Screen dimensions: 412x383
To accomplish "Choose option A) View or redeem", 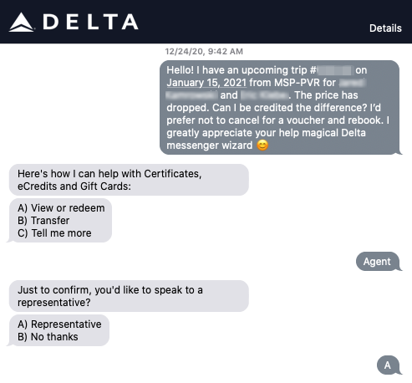I will coord(61,208).
